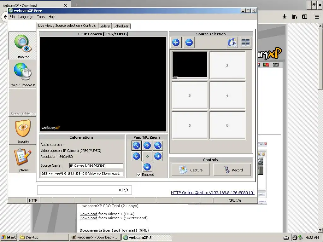Zoom in with right magnifier button
This screenshot has height=242, width=323.
point(158,146)
